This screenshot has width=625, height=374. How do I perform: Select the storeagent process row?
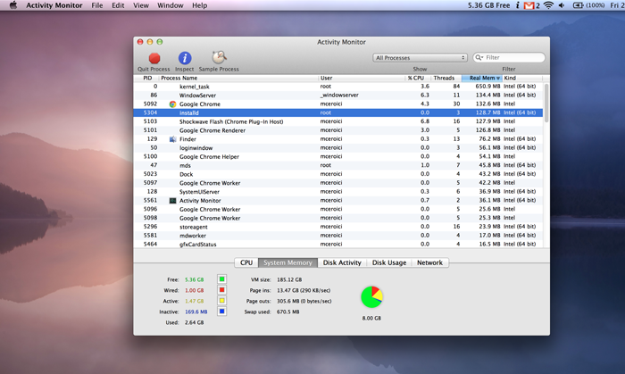coord(338,227)
